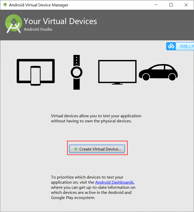Open the Android Dashboards link

pos(114,182)
